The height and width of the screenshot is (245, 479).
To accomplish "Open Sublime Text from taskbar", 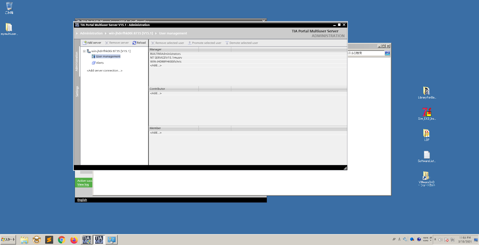I will pyautogui.click(x=49, y=240).
